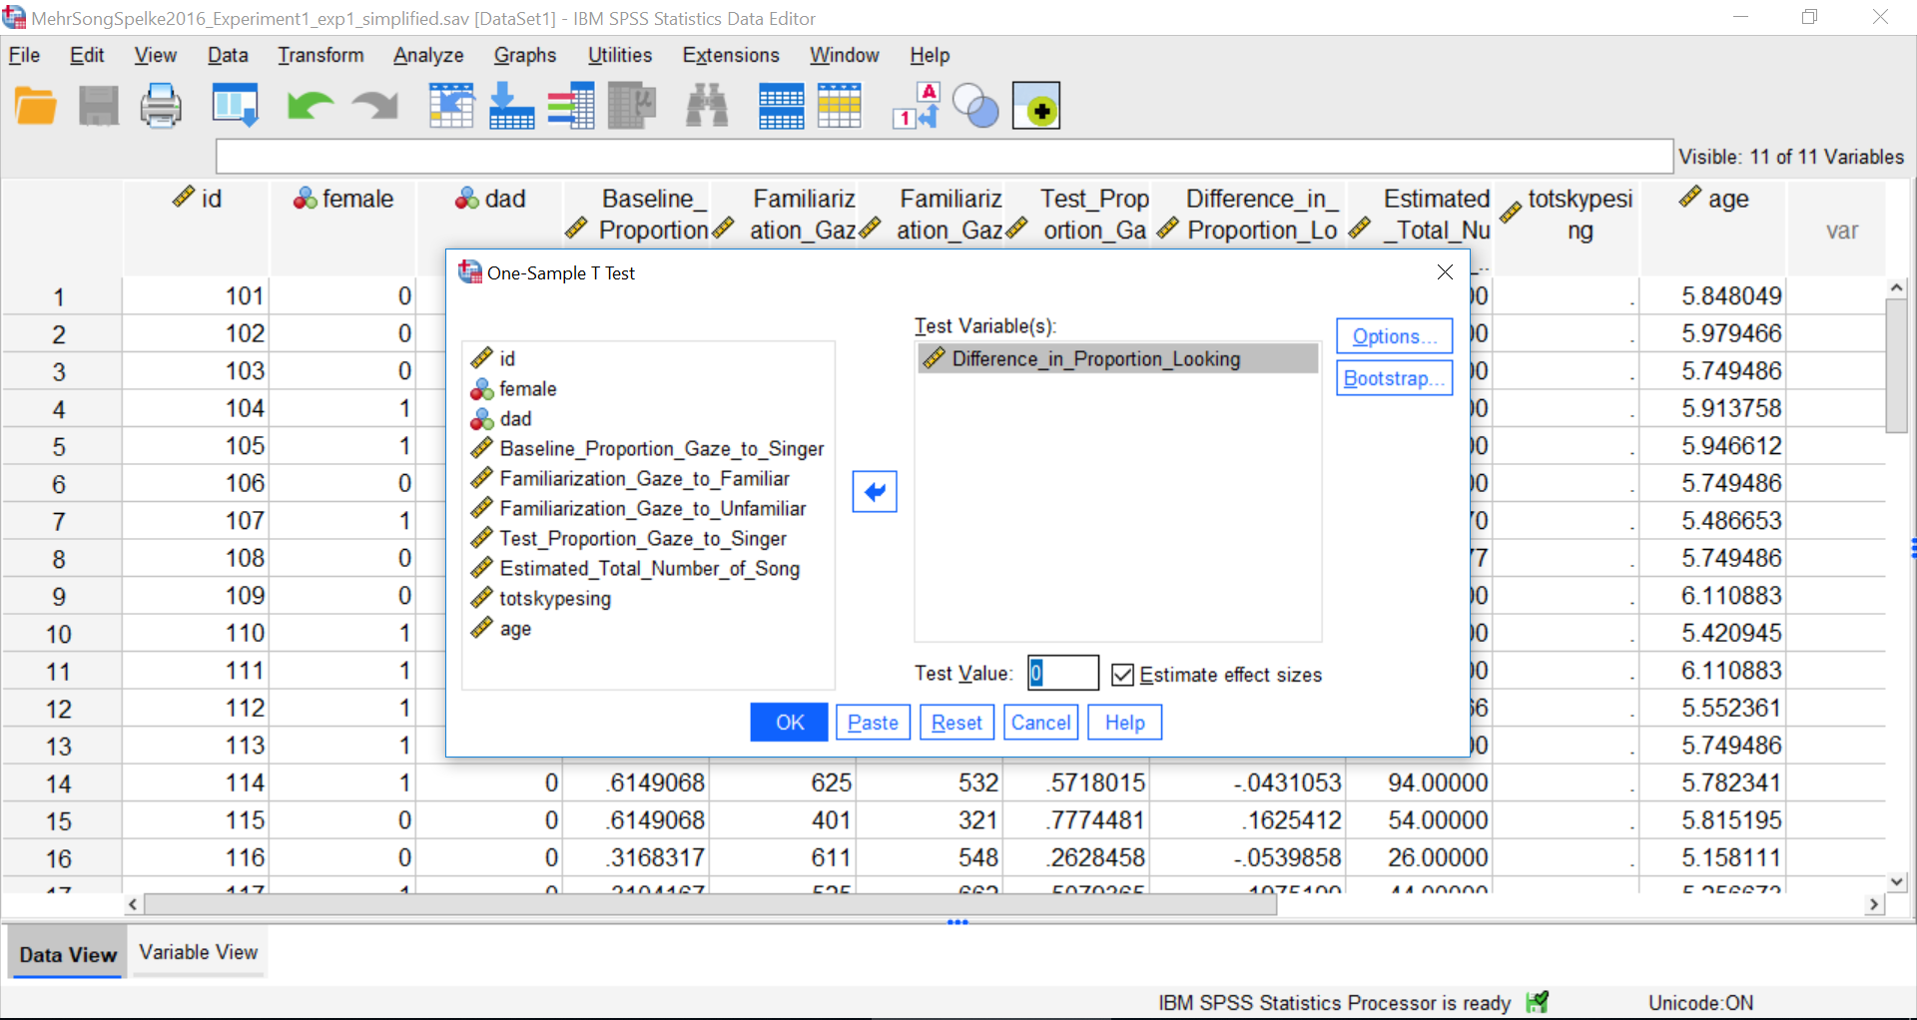Insert cases toolbar icon
This screenshot has width=1917, height=1020.
point(781,106)
